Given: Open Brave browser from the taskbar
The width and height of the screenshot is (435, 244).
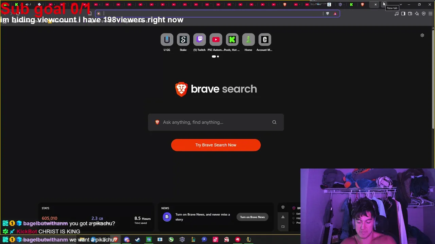Looking at the screenshot, I should 116,240.
